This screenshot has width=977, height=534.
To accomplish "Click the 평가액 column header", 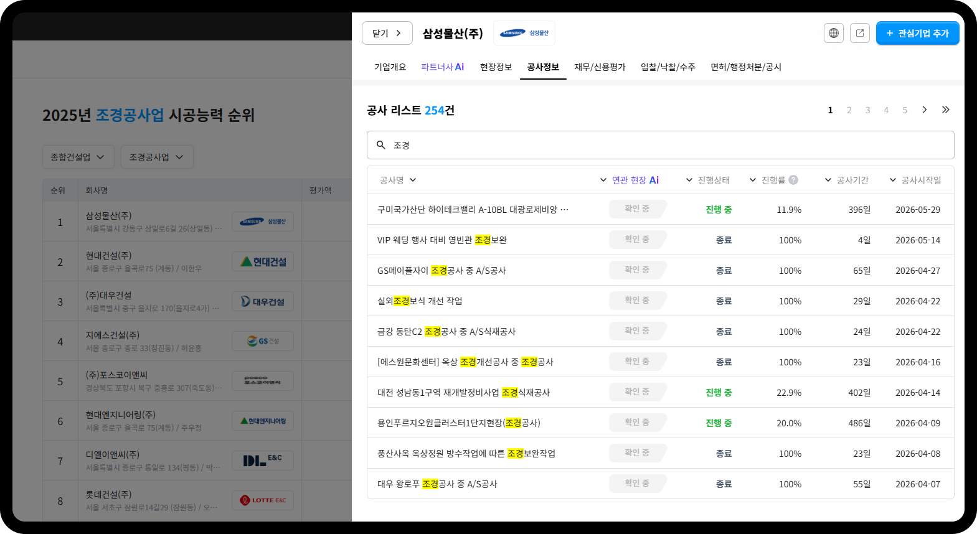I will coord(321,190).
